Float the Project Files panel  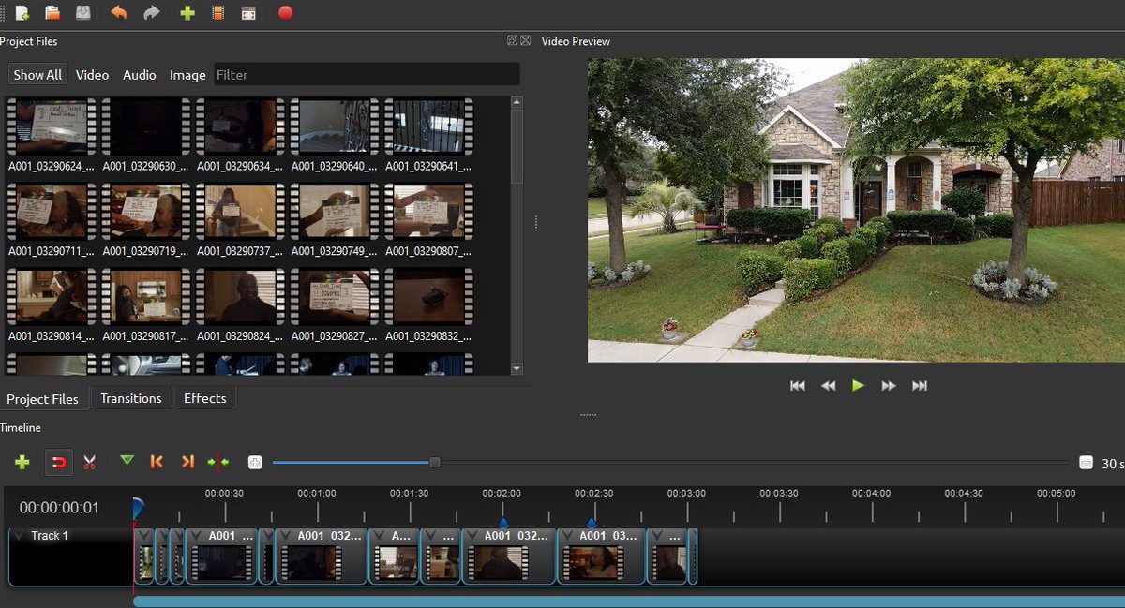[512, 40]
